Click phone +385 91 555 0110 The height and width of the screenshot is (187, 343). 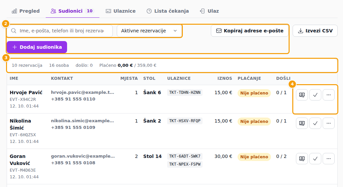coord(73,99)
